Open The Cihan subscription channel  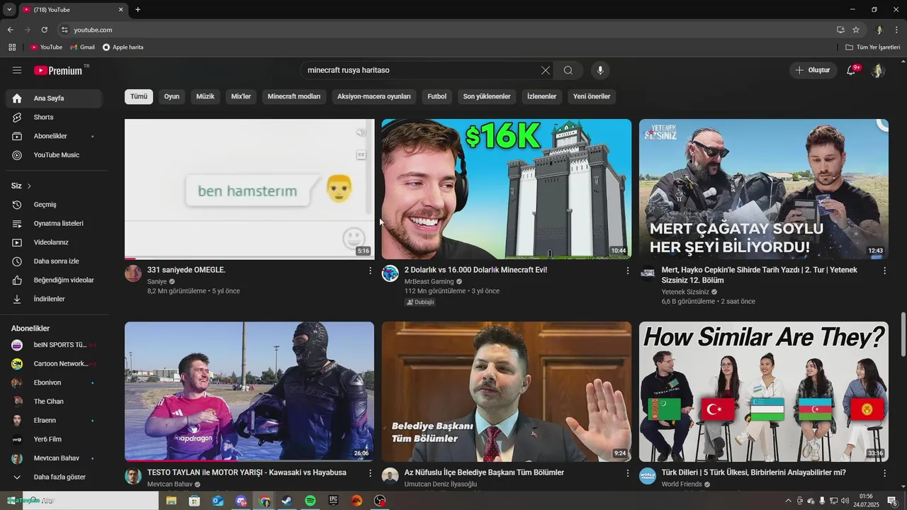click(55, 402)
